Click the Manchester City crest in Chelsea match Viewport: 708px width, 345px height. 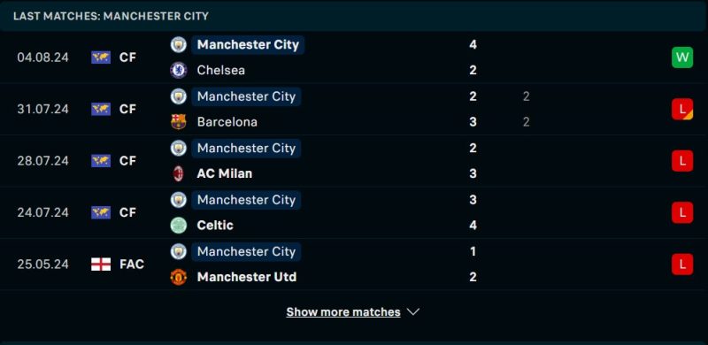179,45
